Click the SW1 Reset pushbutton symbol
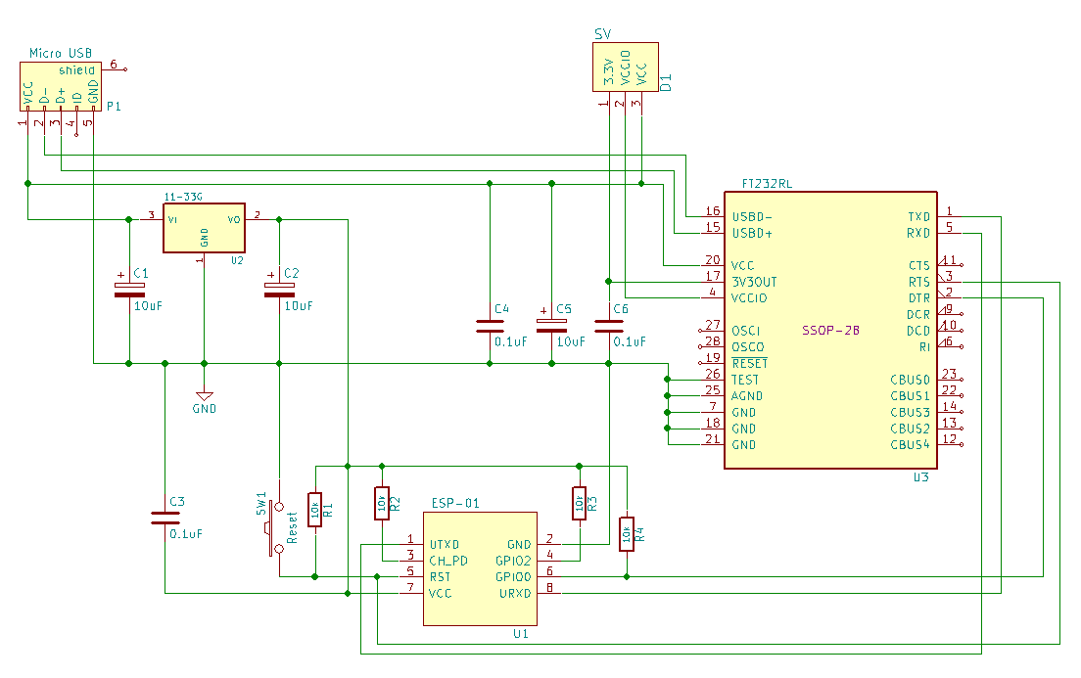 point(277,526)
